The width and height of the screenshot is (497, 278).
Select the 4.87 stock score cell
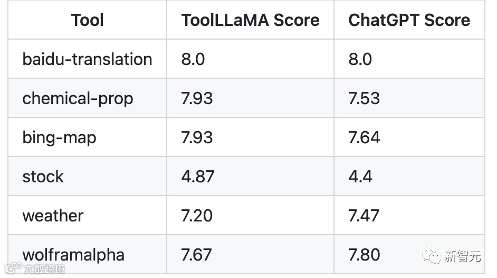(198, 177)
